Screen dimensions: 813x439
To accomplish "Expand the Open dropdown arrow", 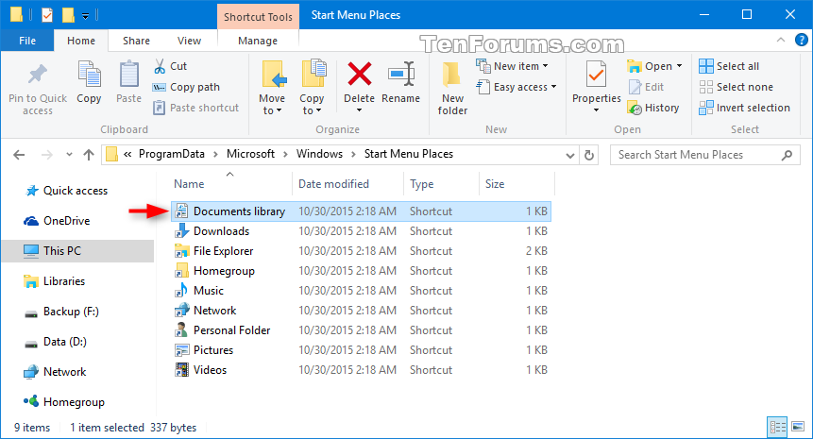I will tap(679, 66).
